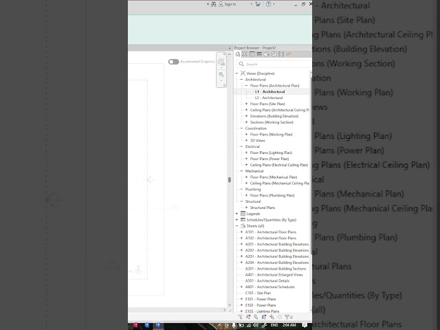
Task: Expand Elevations (Building Elevation)
Action: pyautogui.click(x=247, y=116)
